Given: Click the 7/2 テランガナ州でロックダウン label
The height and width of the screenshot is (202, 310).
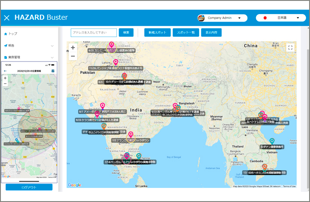Looking at the screenshot, I should (130, 141).
